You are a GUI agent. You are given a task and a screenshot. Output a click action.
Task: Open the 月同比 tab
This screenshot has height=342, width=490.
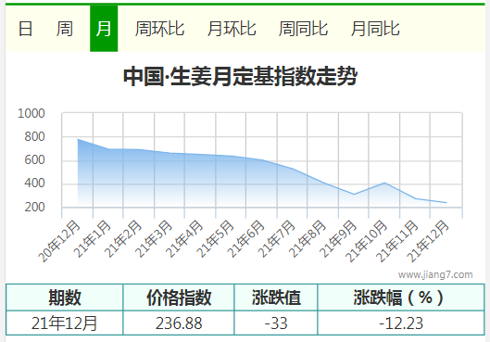[x=375, y=29]
